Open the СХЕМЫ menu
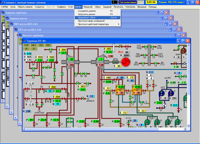 coord(5,6)
